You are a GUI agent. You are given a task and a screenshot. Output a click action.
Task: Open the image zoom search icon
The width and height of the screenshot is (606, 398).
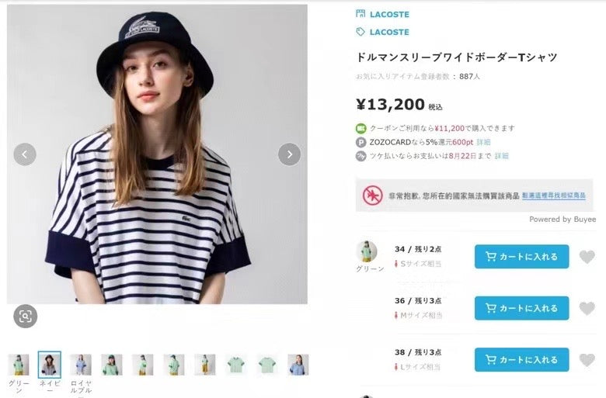click(25, 316)
